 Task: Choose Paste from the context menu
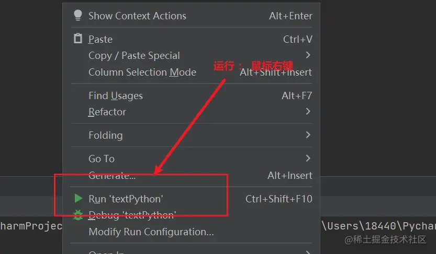pyautogui.click(x=100, y=39)
